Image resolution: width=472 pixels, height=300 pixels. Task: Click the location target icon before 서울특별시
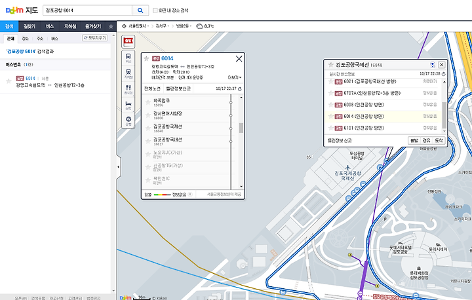tap(124, 26)
